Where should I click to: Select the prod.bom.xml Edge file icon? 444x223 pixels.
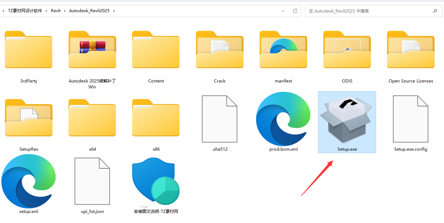pyautogui.click(x=283, y=119)
